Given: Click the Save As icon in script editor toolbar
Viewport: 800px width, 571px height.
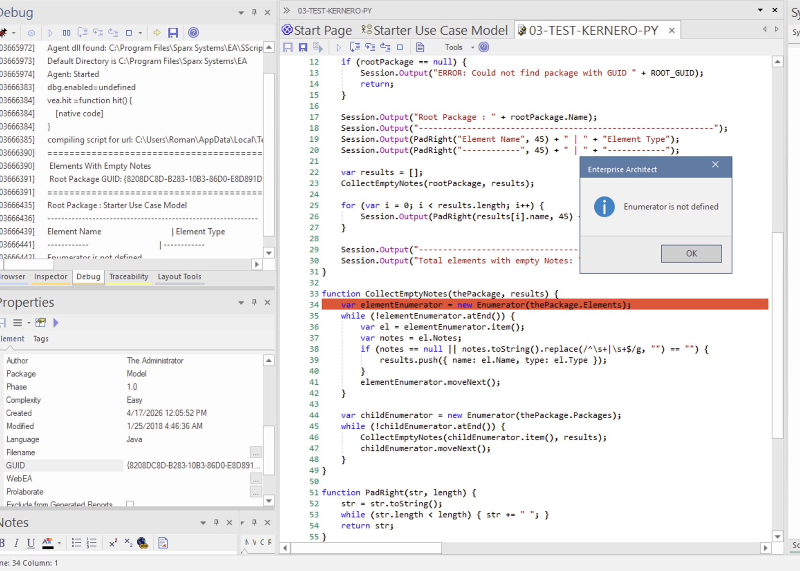Looking at the screenshot, I should coord(303,47).
